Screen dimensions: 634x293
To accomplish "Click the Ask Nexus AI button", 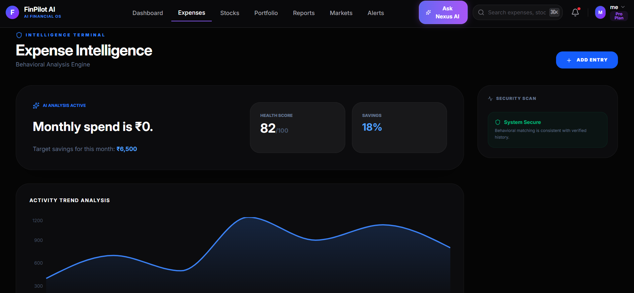I will [x=443, y=12].
